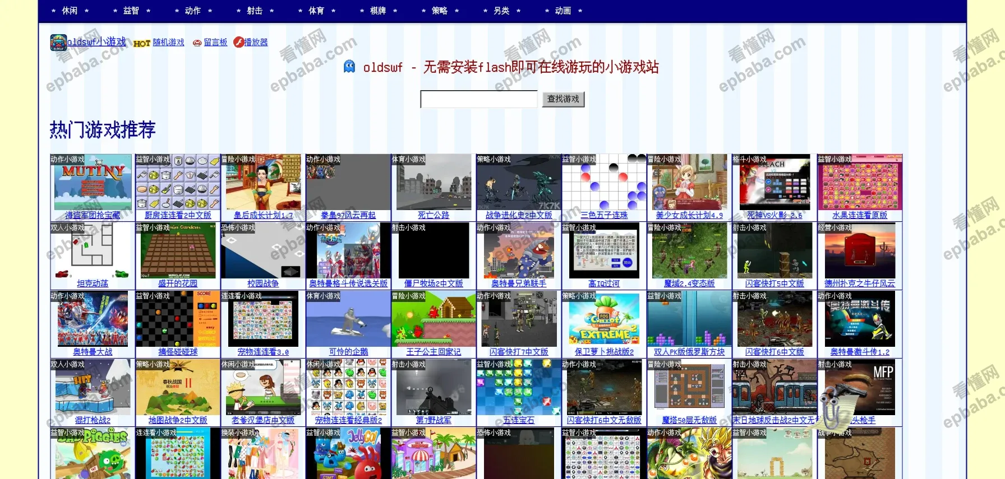Image resolution: width=1005 pixels, height=479 pixels.
Task: Open the 体育 category menu
Action: click(317, 11)
